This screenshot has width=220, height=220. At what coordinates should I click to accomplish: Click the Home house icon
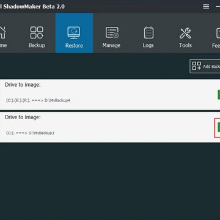(x=2, y=32)
